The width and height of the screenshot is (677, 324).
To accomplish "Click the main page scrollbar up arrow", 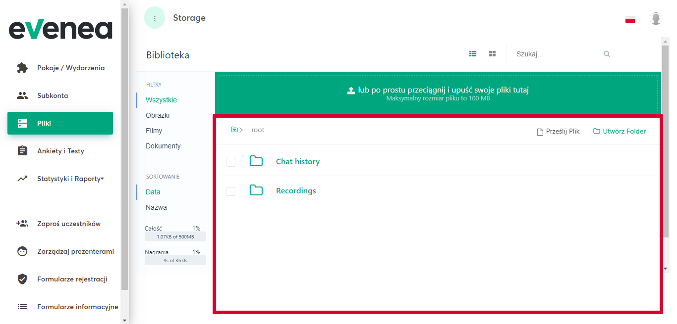I will coord(665,41).
